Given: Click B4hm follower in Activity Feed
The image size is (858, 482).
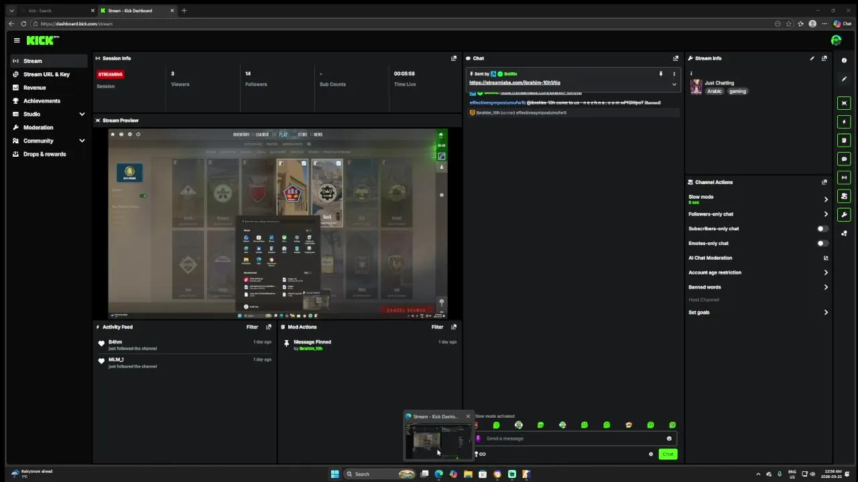Looking at the screenshot, I should tap(115, 342).
